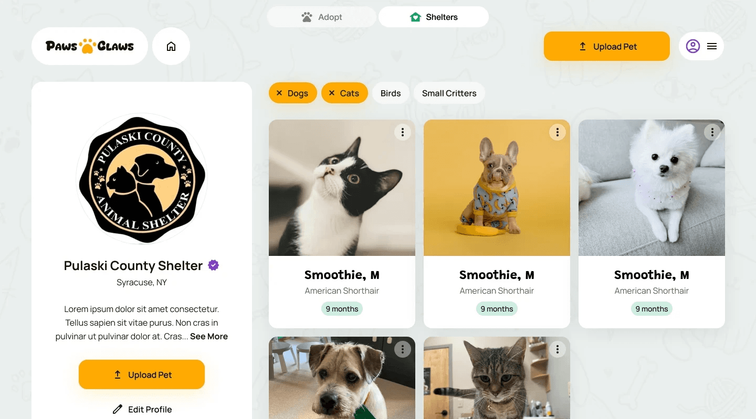Open three-dot menu on tabby cat card
Image resolution: width=756 pixels, height=419 pixels.
pyautogui.click(x=558, y=349)
